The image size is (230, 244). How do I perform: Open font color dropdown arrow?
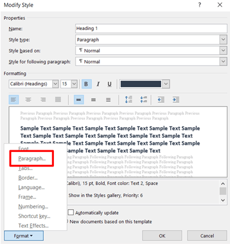(x=166, y=84)
